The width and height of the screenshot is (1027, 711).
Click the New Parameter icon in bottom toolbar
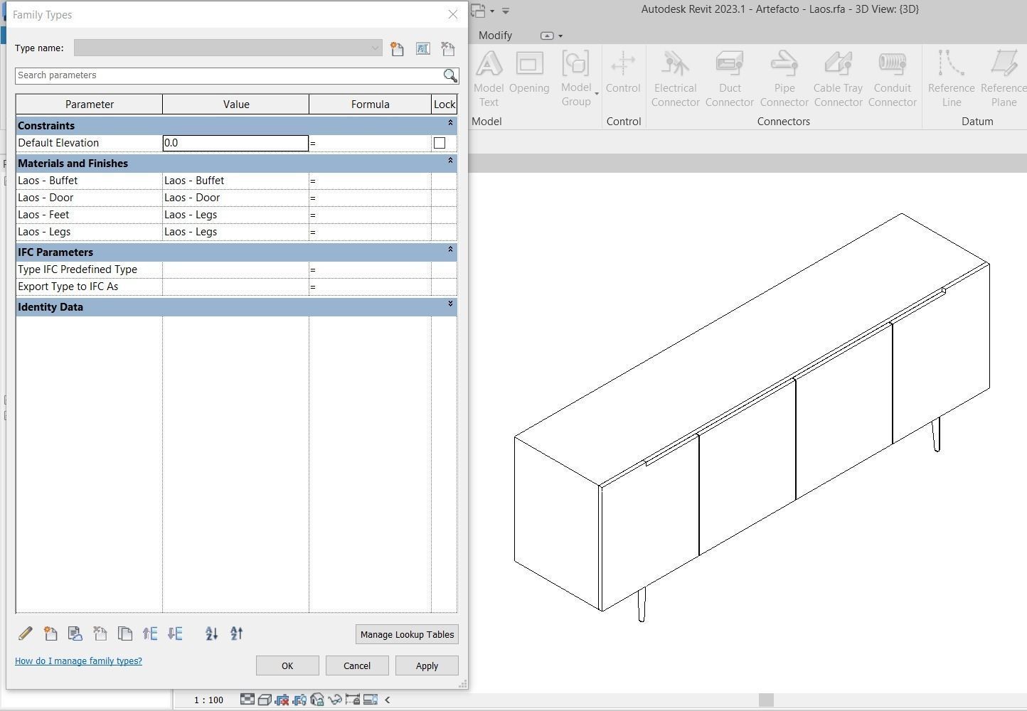coord(50,634)
